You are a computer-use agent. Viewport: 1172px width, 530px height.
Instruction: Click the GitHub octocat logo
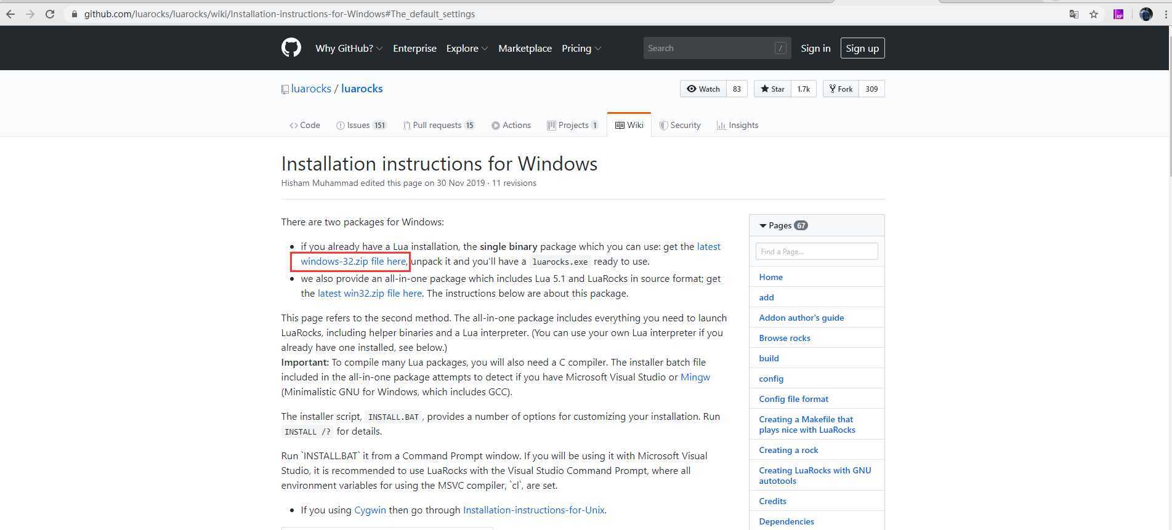tap(291, 48)
